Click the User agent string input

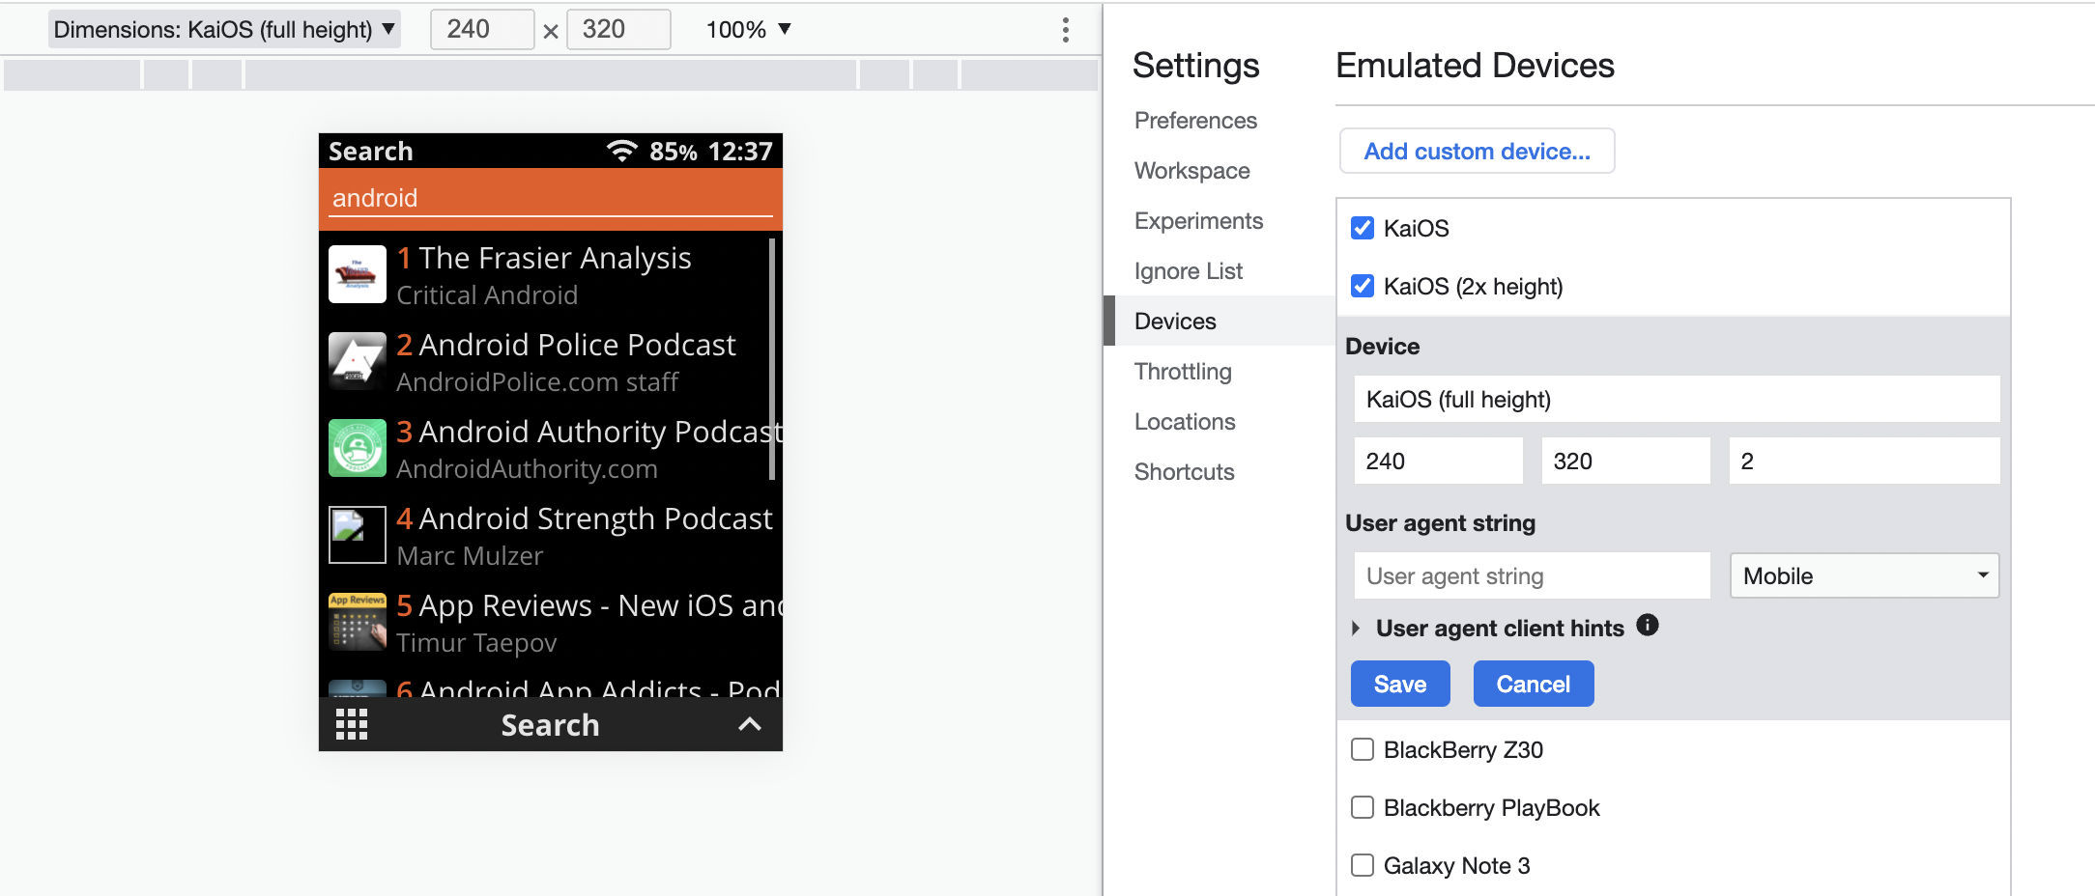click(x=1532, y=575)
